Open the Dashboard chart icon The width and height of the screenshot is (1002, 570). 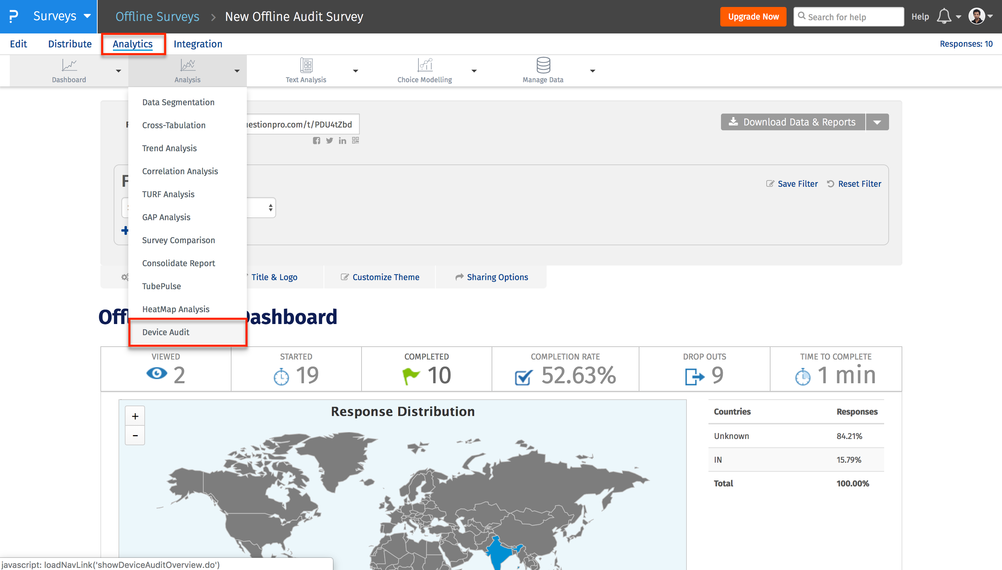pos(69,65)
